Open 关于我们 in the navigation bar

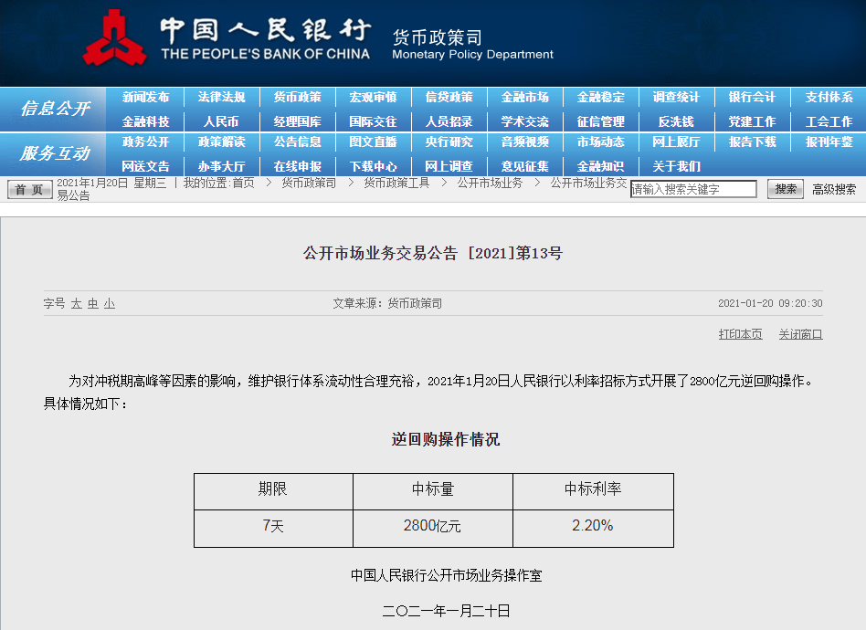click(x=676, y=166)
